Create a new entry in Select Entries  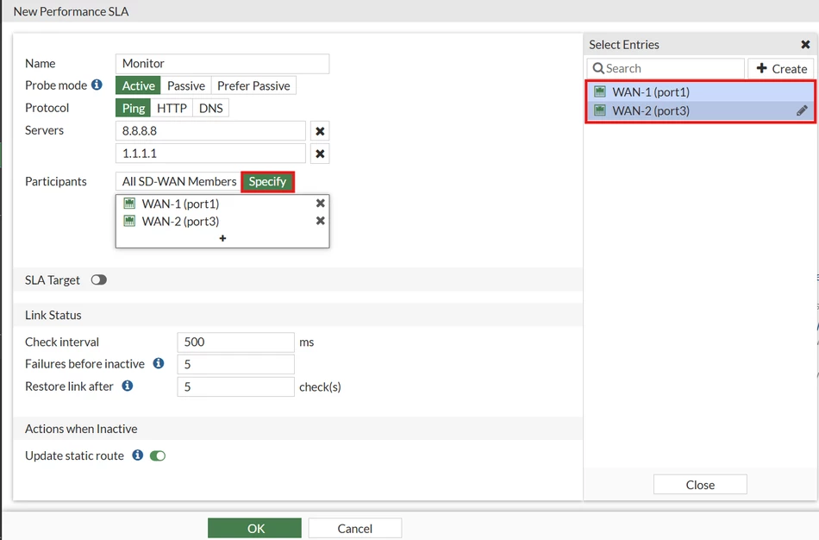point(782,68)
